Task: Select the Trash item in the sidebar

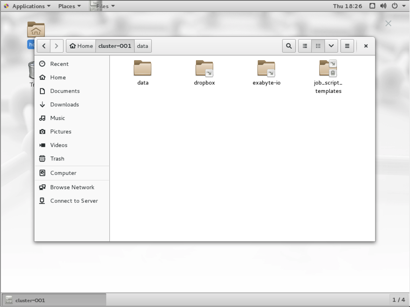Action: pos(57,159)
